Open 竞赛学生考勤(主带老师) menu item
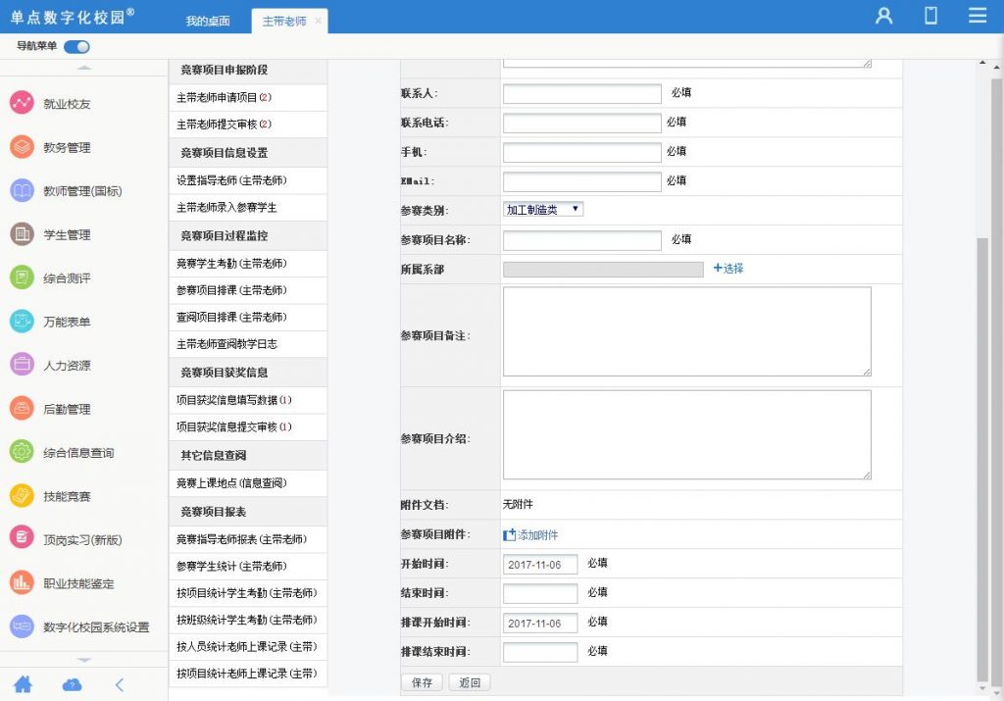This screenshot has height=701, width=1004. pyautogui.click(x=248, y=264)
